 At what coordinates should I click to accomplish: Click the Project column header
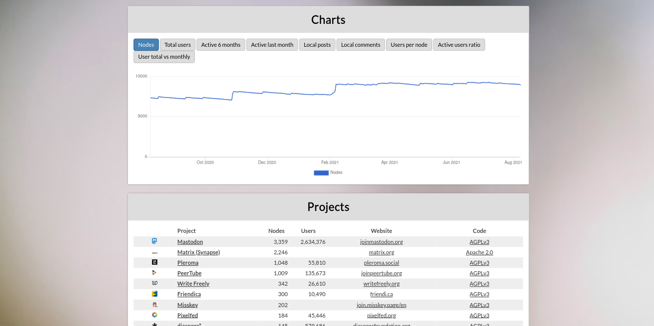point(186,231)
